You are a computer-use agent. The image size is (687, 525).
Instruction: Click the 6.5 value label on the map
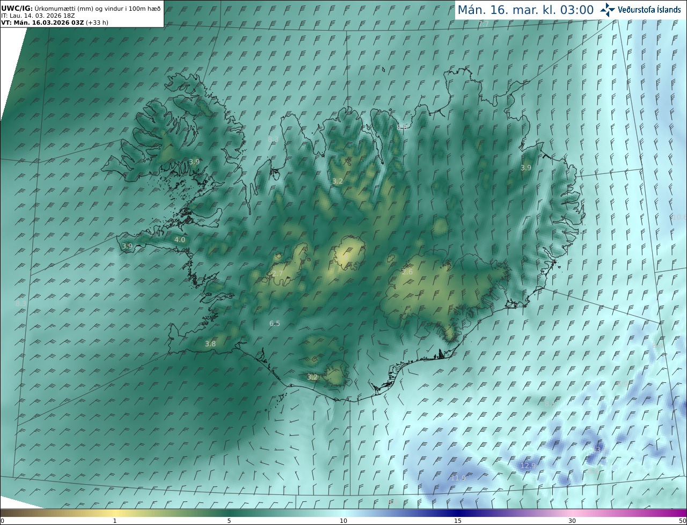(275, 323)
